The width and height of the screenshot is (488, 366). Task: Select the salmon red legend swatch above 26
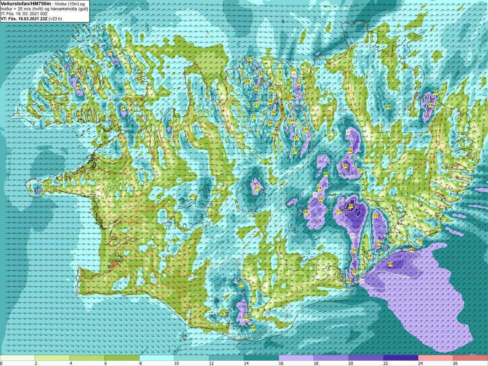[470, 358]
